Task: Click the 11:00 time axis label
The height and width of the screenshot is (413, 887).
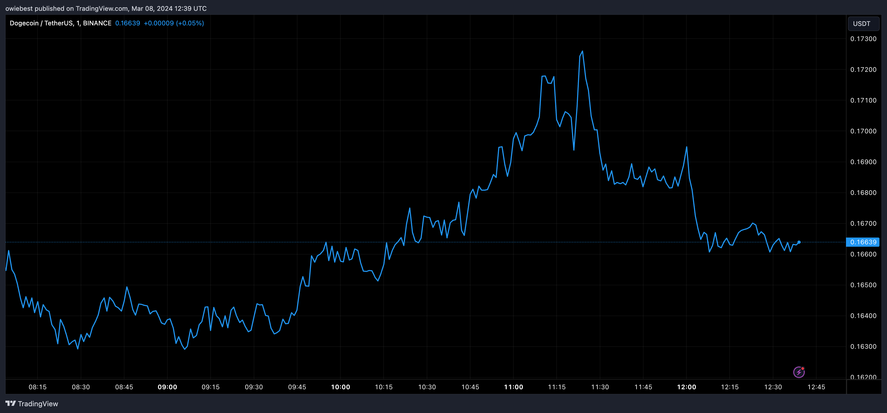Action: pos(513,387)
